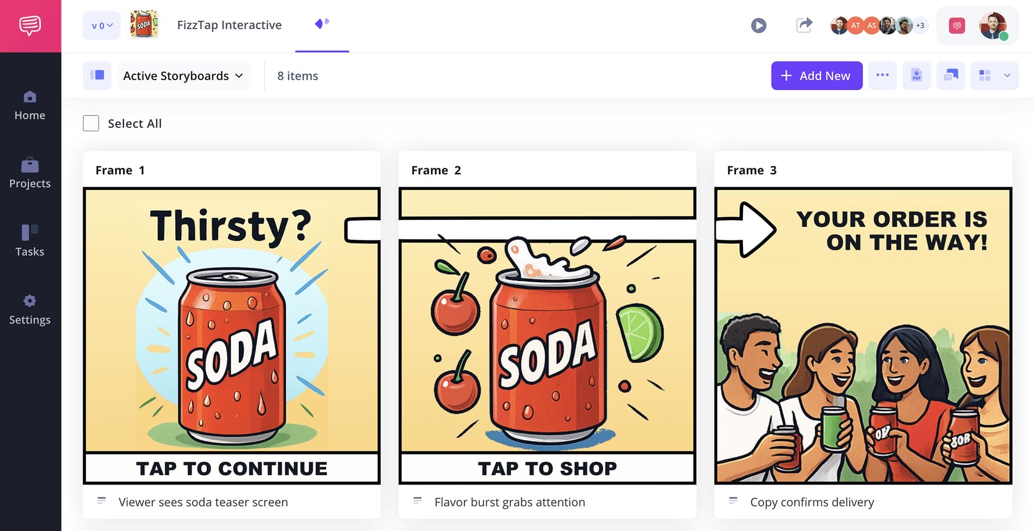
Task: Click the pink comments icon
Action: point(957,25)
